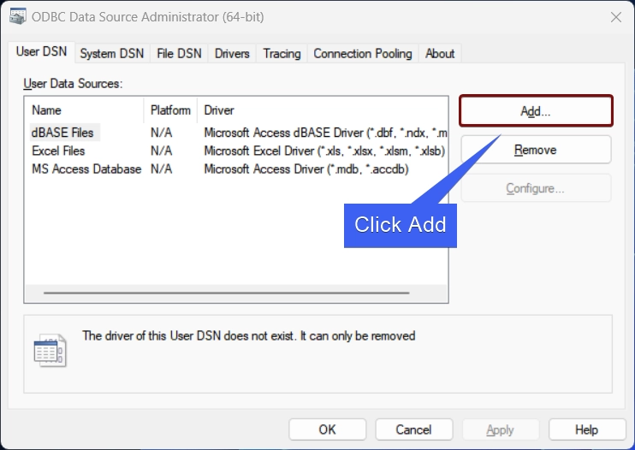Switch to the Drivers tab
The height and width of the screenshot is (450, 635).
(232, 53)
